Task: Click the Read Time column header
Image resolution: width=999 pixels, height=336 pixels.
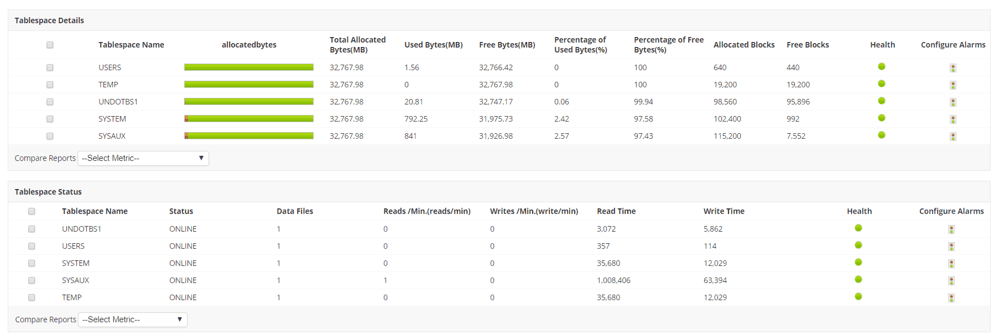Action: pyautogui.click(x=616, y=211)
